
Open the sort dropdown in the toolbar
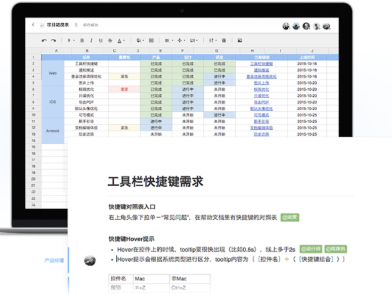[212, 41]
